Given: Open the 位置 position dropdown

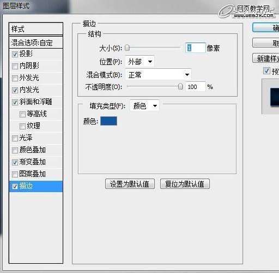Looking at the screenshot, I should (x=140, y=62).
